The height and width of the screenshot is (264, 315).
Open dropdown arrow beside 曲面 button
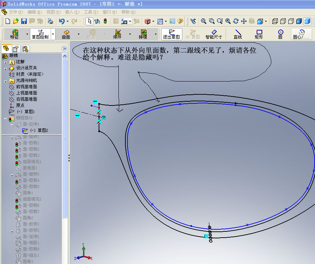tap(78, 34)
